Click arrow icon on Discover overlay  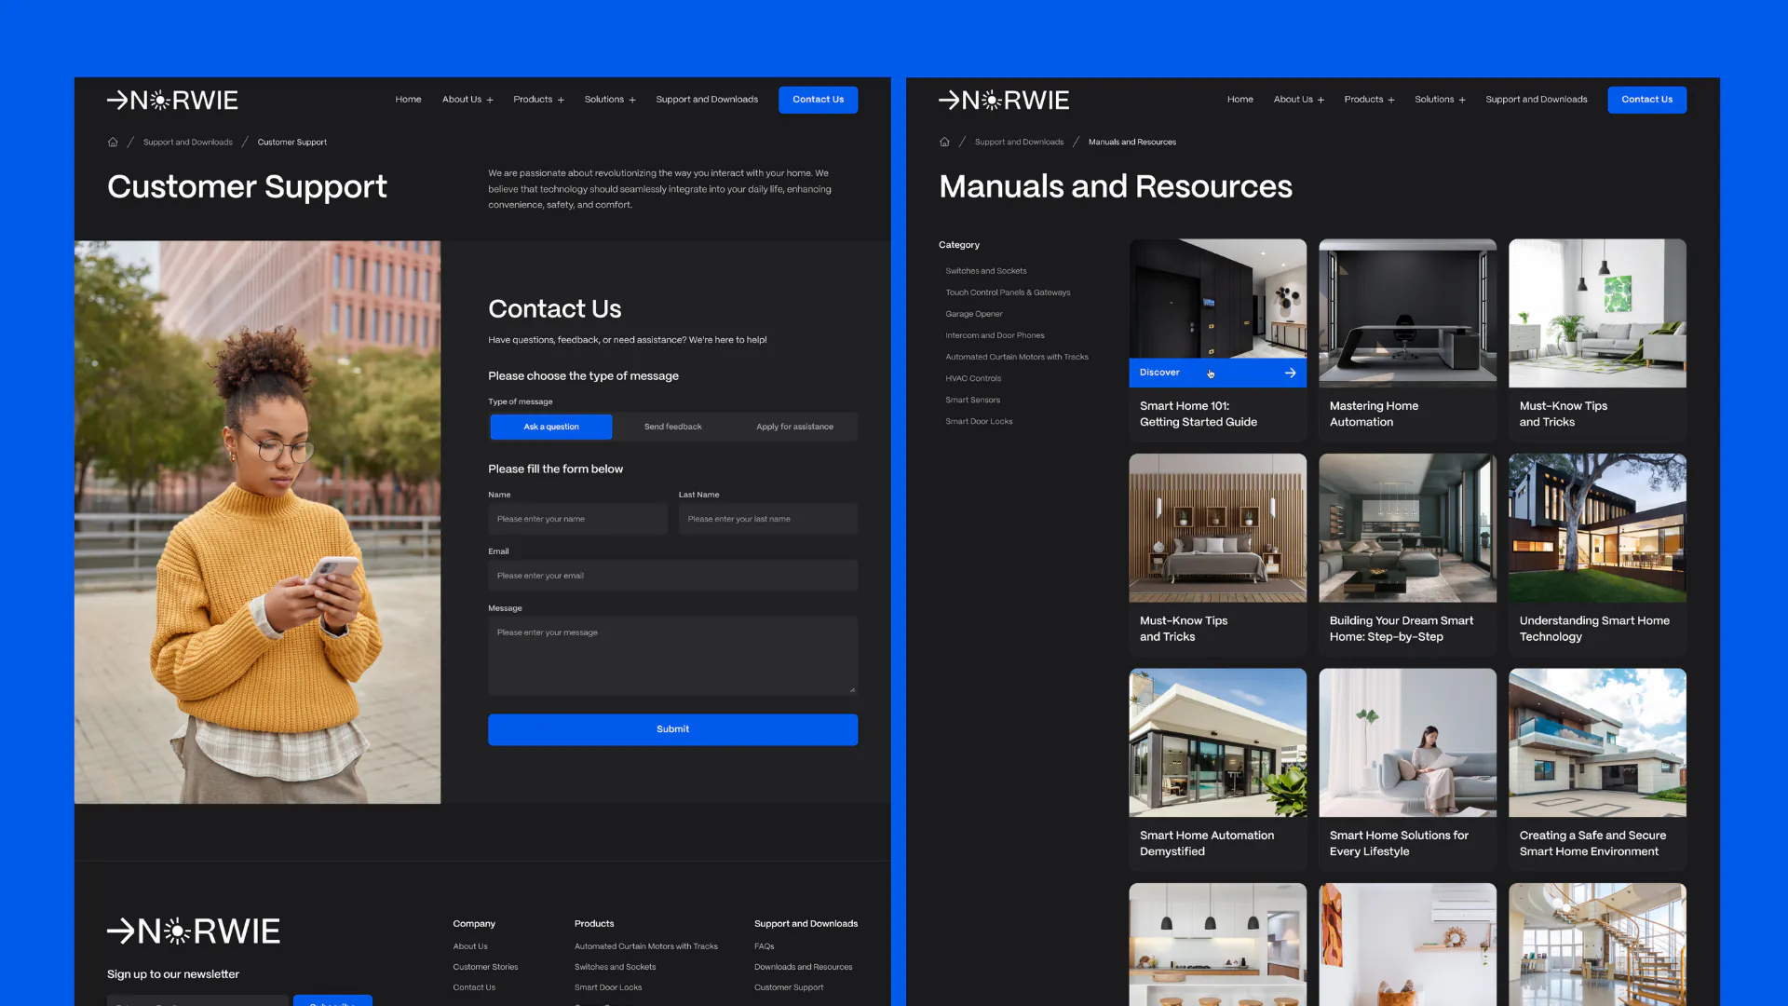(1290, 373)
